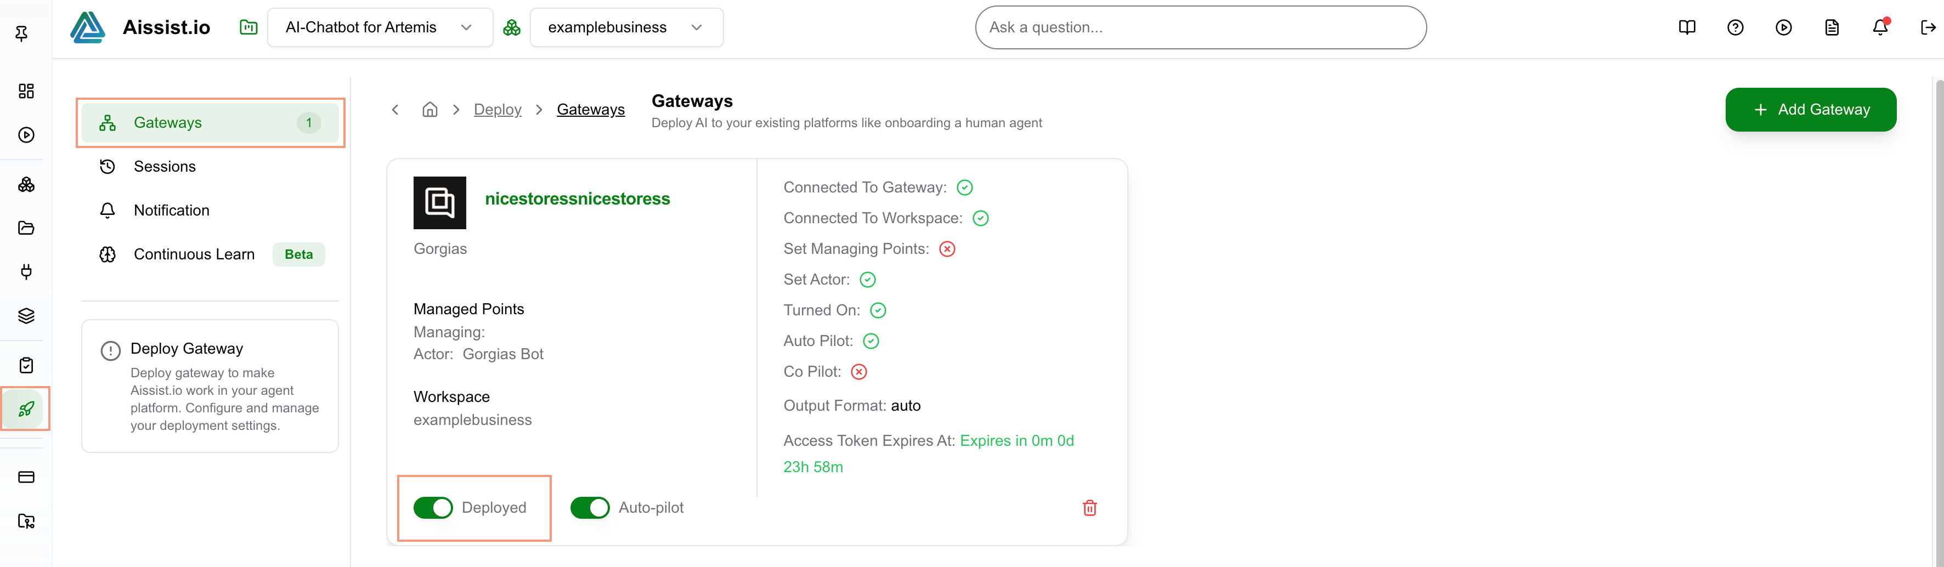The image size is (1944, 567).
Task: Click the pin icon at sidebar top
Action: coord(22,33)
